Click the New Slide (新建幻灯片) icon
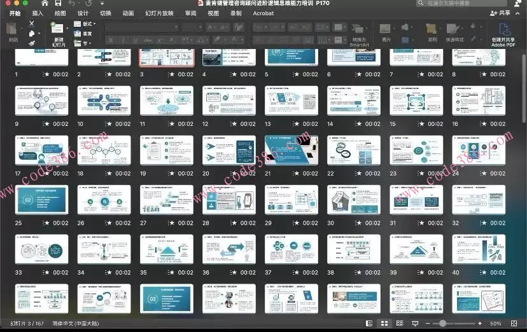 click(57, 29)
